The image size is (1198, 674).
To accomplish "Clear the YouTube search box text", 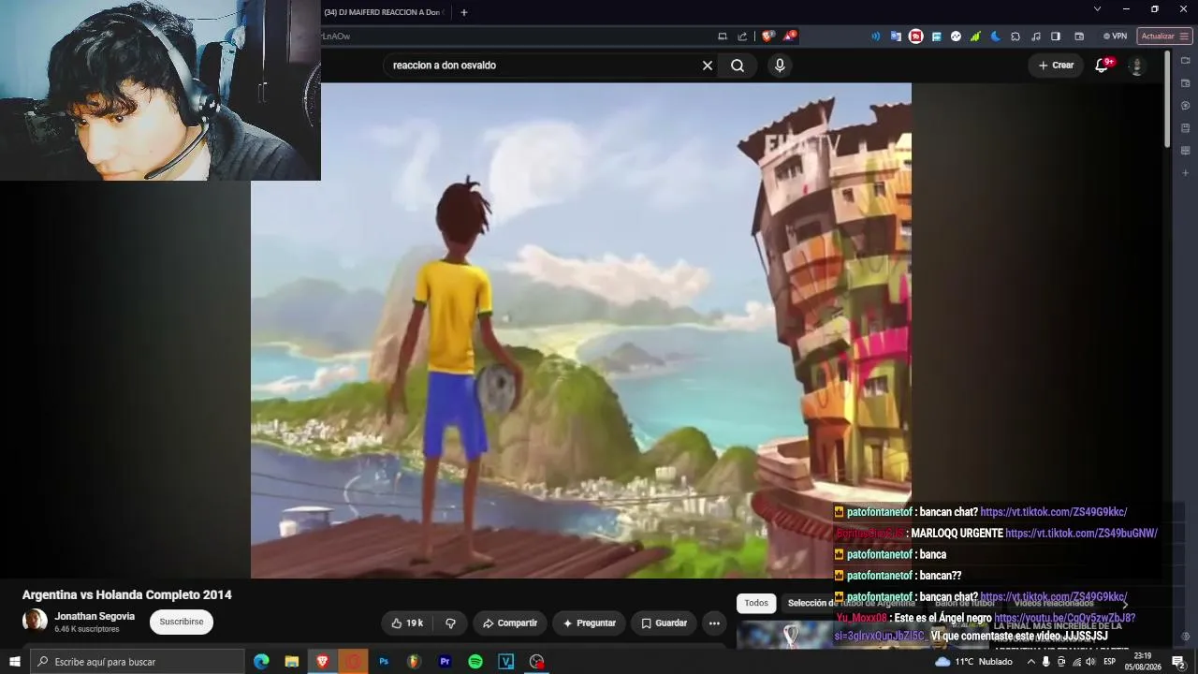I will (x=708, y=66).
